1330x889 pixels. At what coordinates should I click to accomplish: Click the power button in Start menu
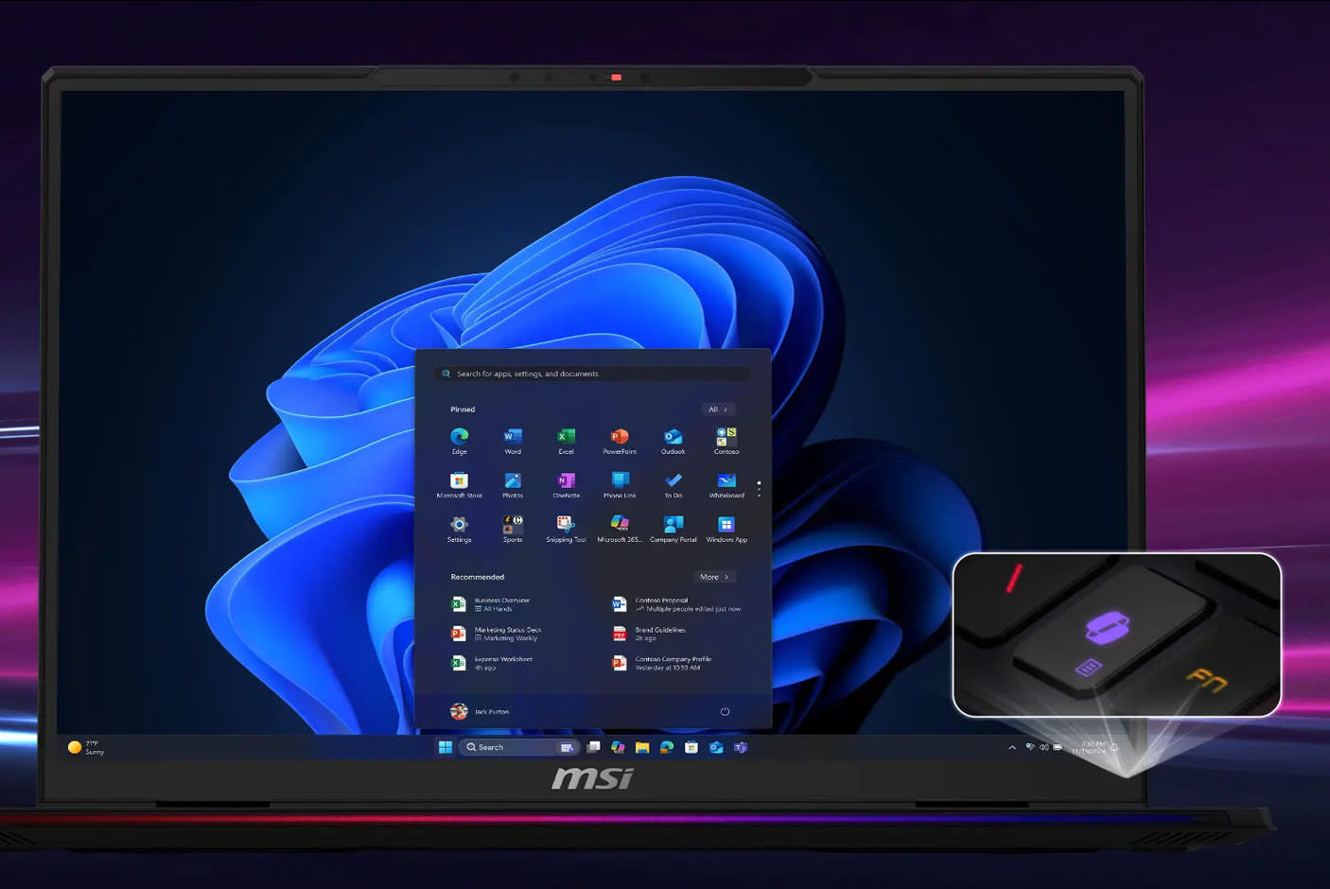coord(725,711)
